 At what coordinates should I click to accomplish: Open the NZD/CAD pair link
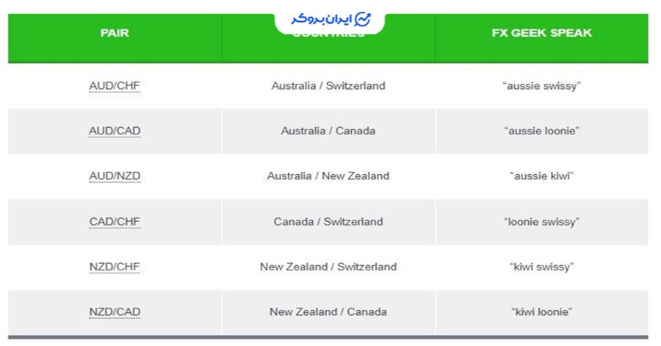click(x=115, y=312)
